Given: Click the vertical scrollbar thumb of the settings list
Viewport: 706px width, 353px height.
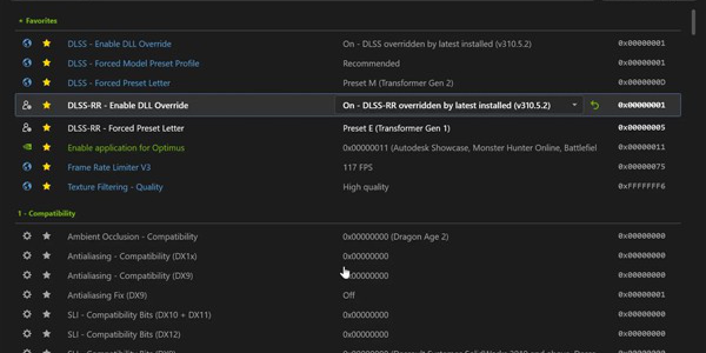Looking at the screenshot, I should [x=694, y=22].
